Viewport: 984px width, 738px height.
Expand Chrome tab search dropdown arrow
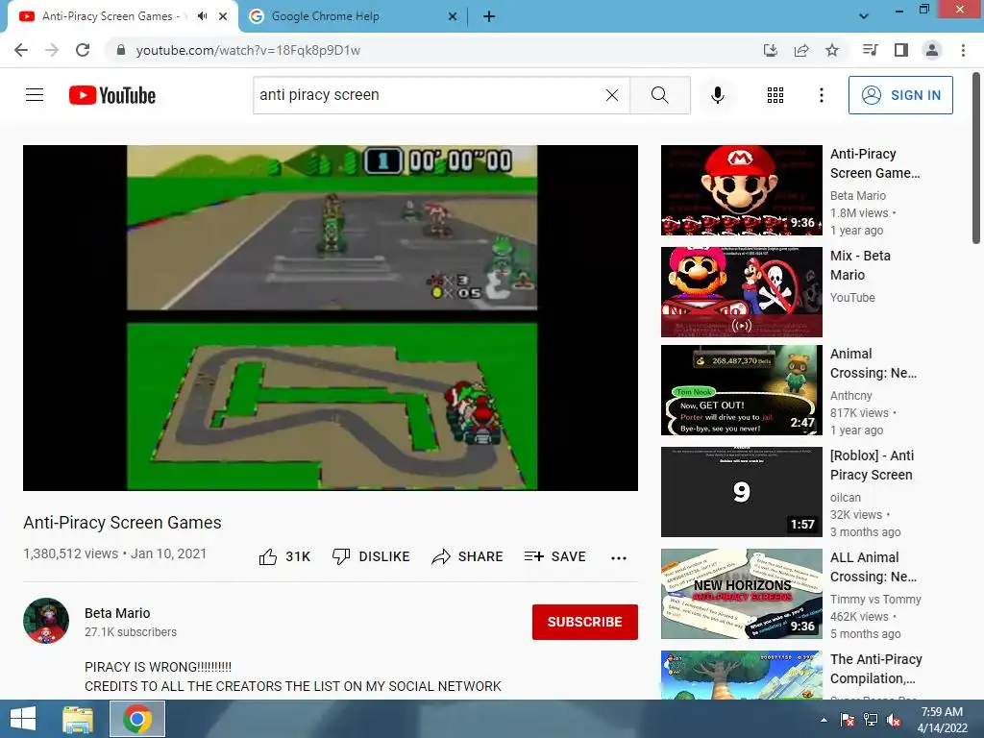tap(864, 16)
